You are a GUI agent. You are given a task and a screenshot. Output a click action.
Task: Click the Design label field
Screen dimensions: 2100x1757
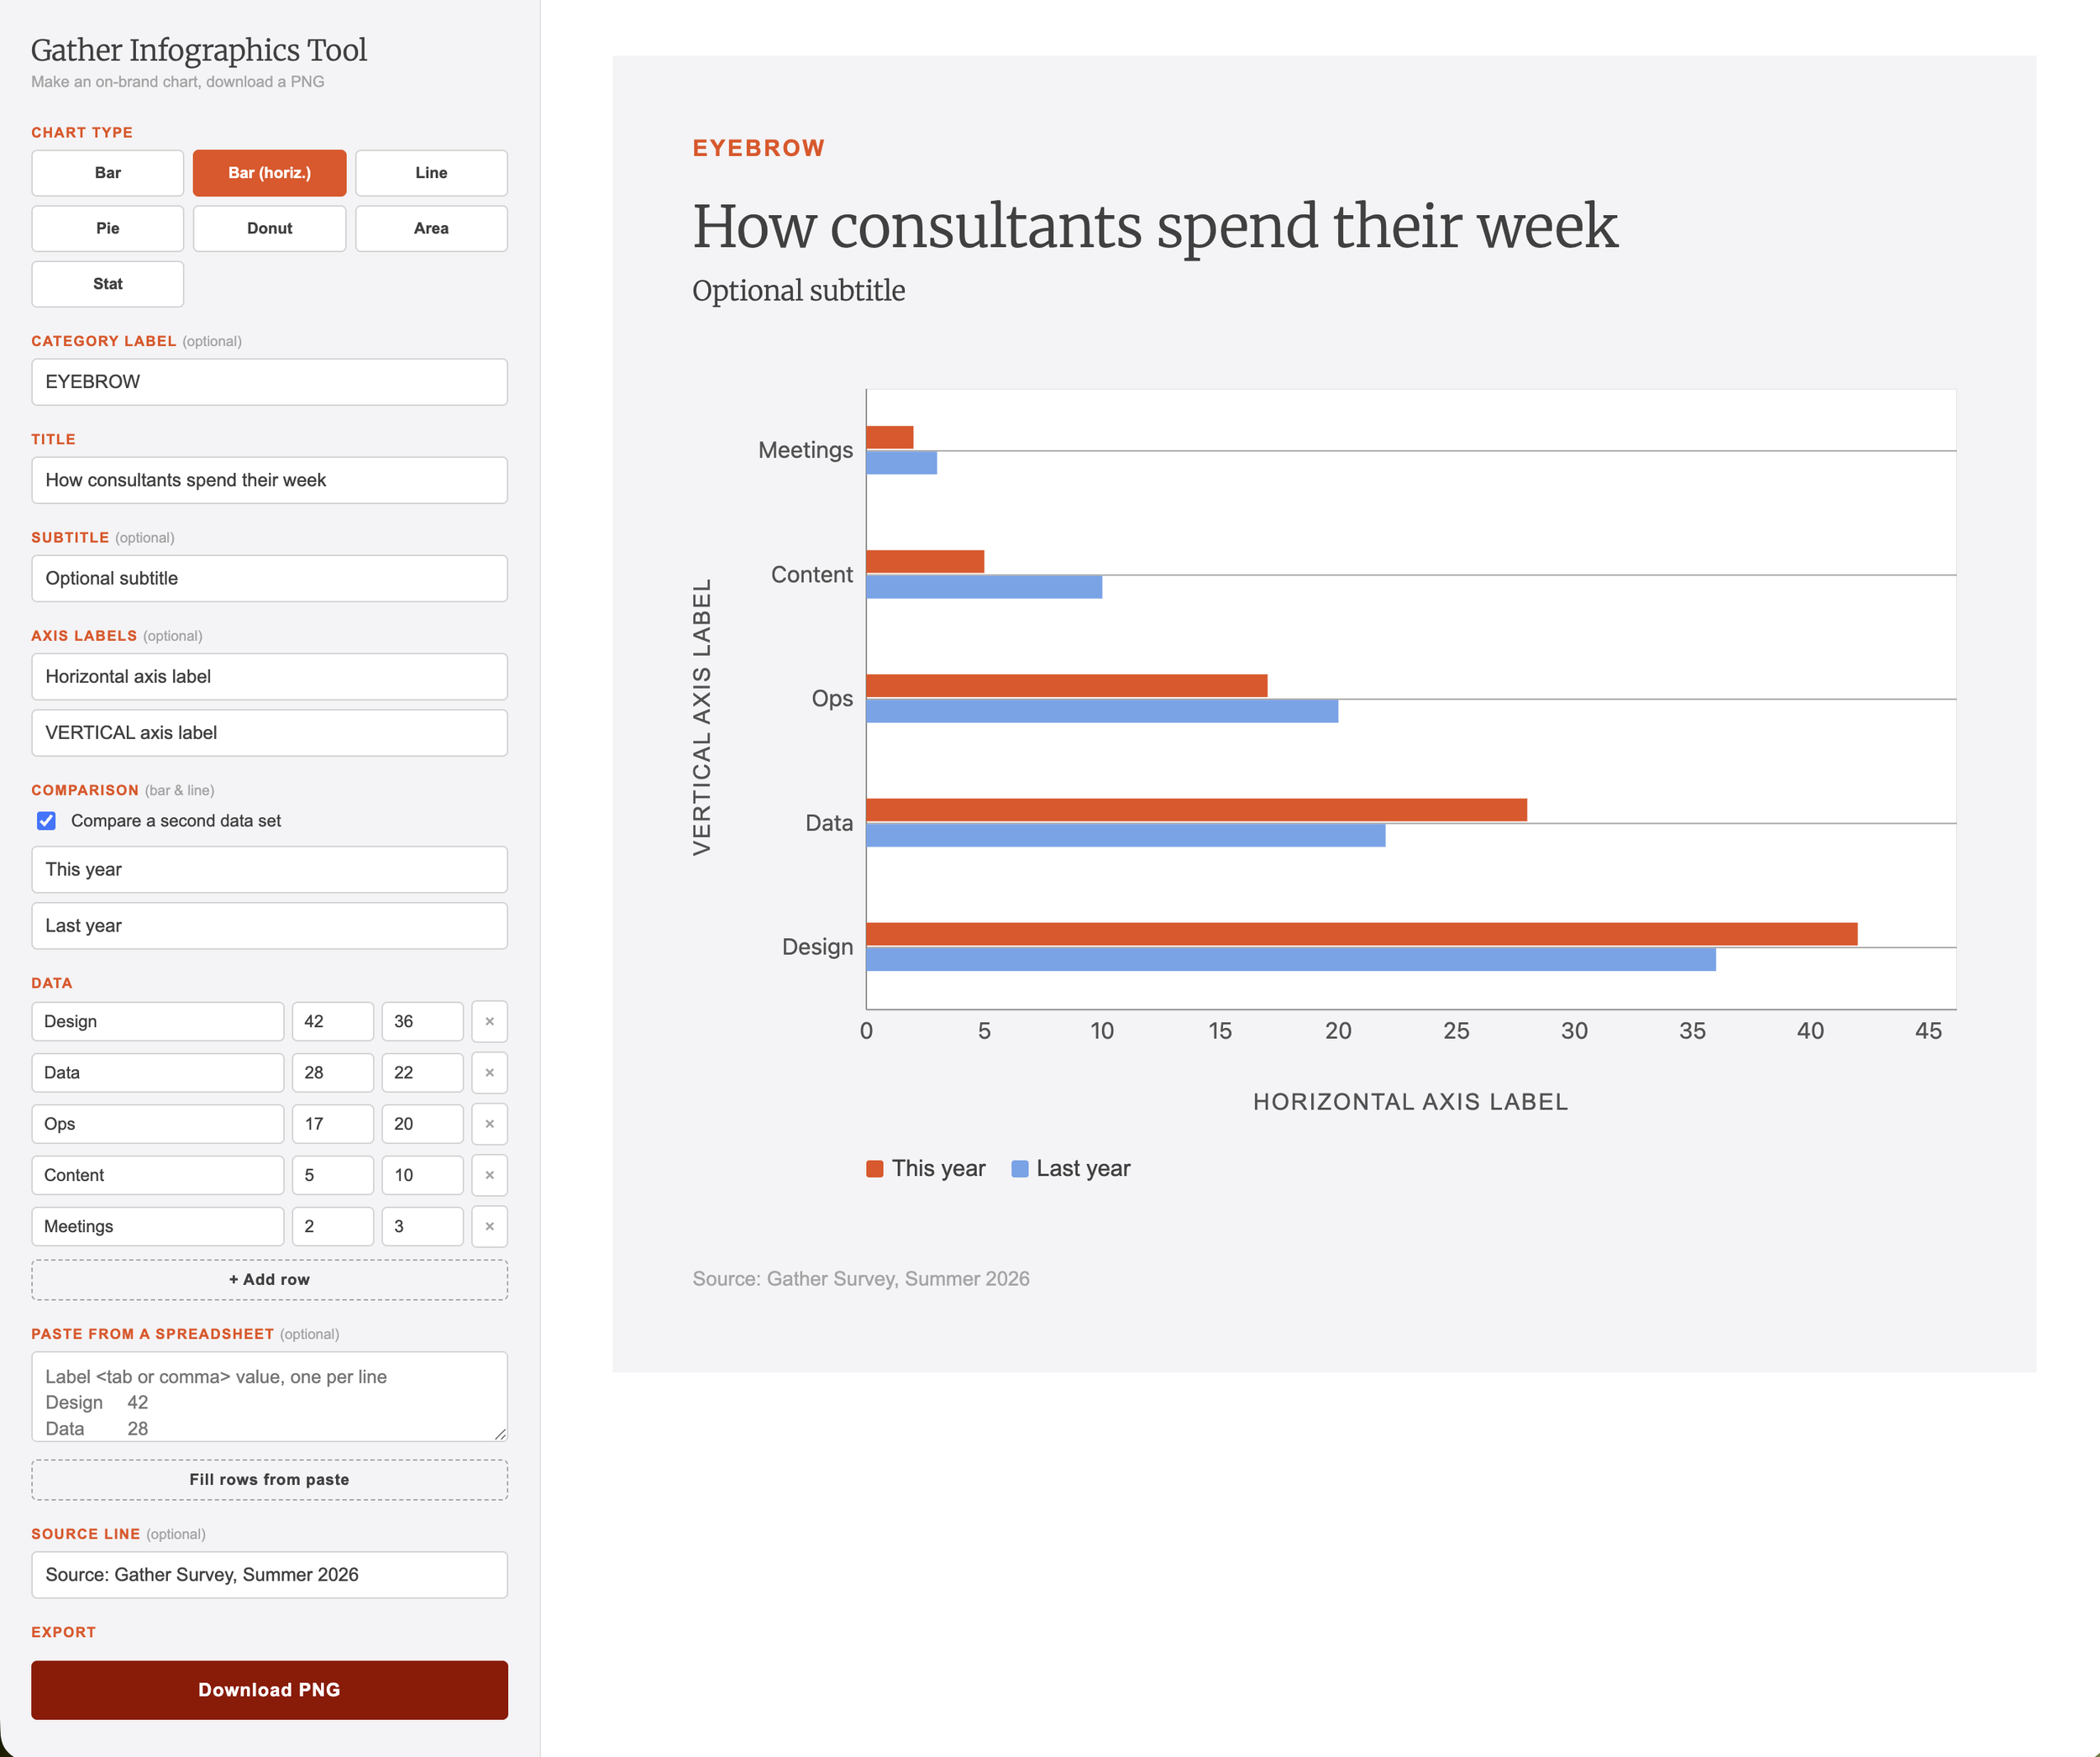coord(157,1022)
